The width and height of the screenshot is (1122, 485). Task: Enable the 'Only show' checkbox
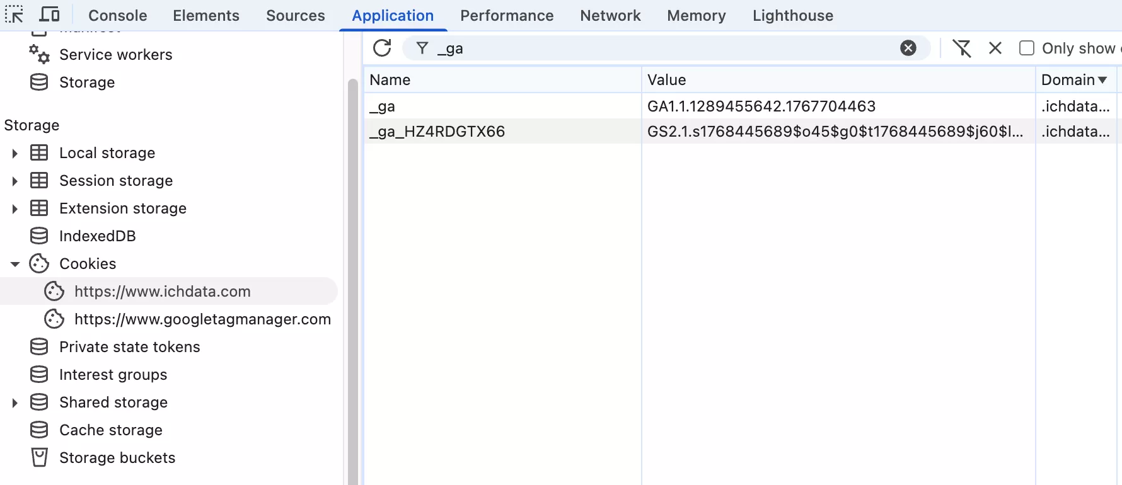tap(1027, 48)
